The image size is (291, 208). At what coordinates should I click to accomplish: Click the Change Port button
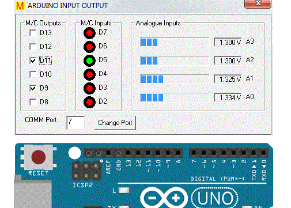pos(115,123)
